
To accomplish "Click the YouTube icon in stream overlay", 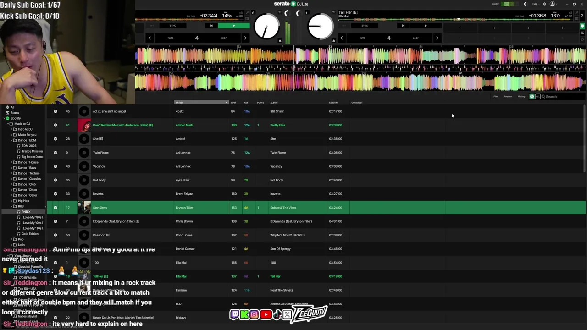I will click(265, 315).
